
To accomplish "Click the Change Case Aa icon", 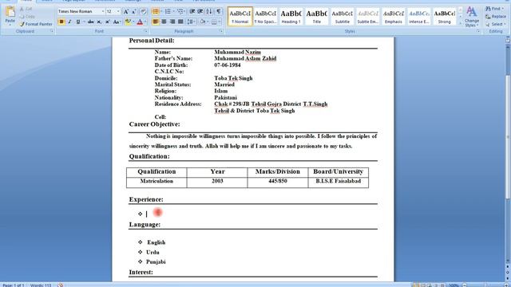I will tap(116, 22).
